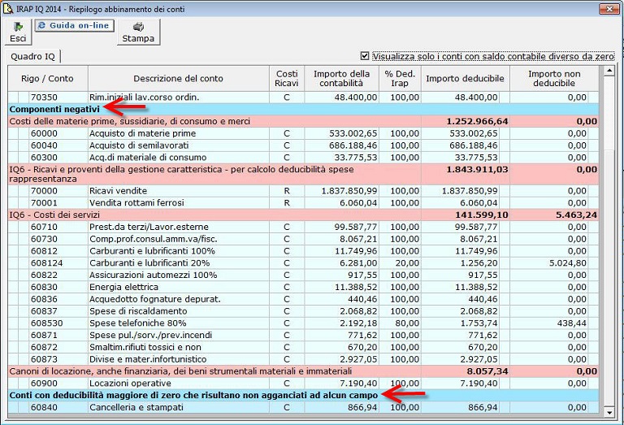Click the scrollbar up arrow

click(609, 72)
